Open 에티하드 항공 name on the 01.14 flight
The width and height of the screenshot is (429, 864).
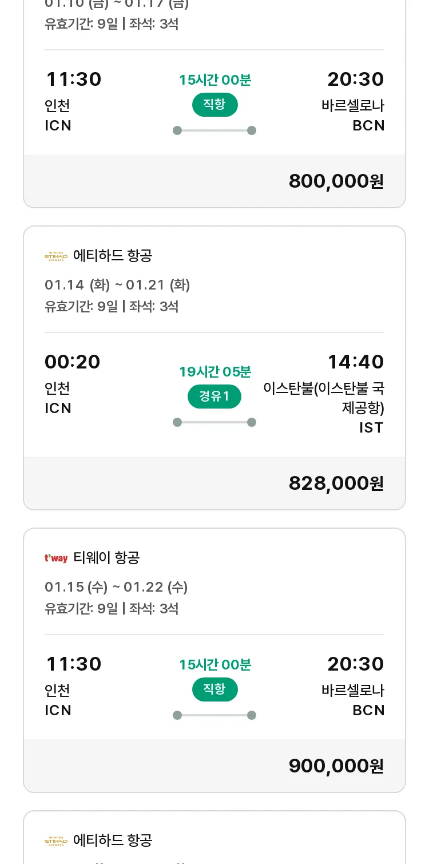pyautogui.click(x=113, y=256)
